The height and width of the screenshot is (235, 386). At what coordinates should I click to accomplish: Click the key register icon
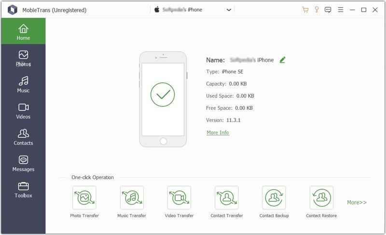[x=317, y=10]
